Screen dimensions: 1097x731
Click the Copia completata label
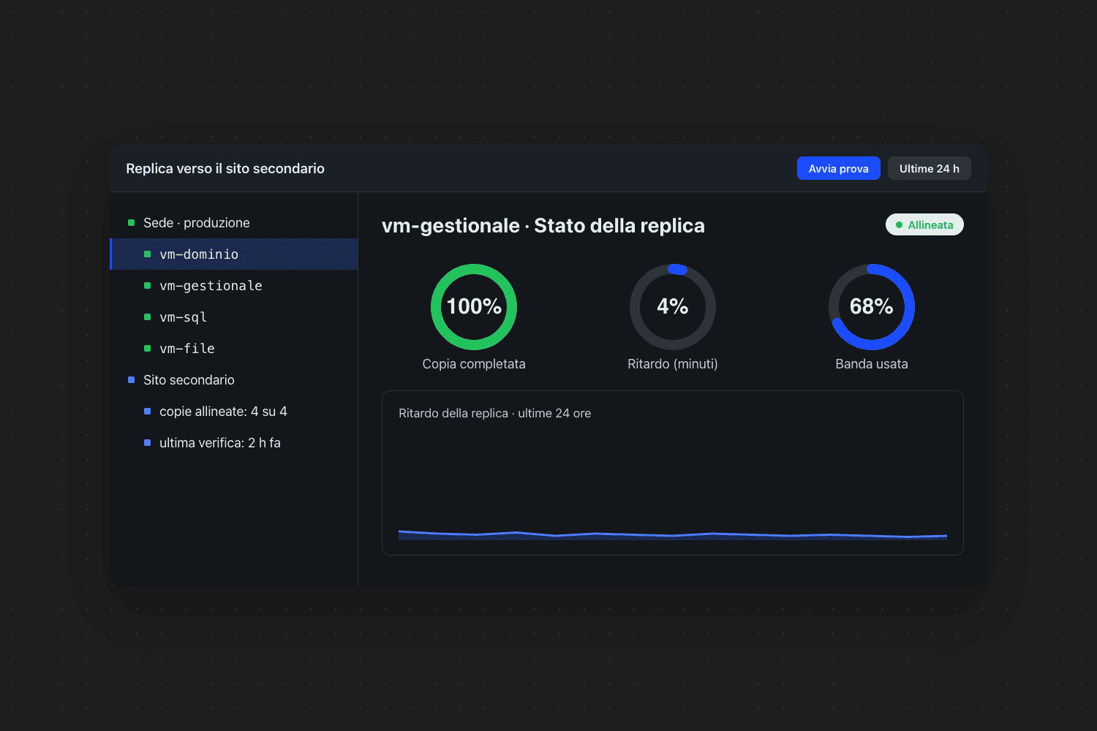[x=474, y=364]
